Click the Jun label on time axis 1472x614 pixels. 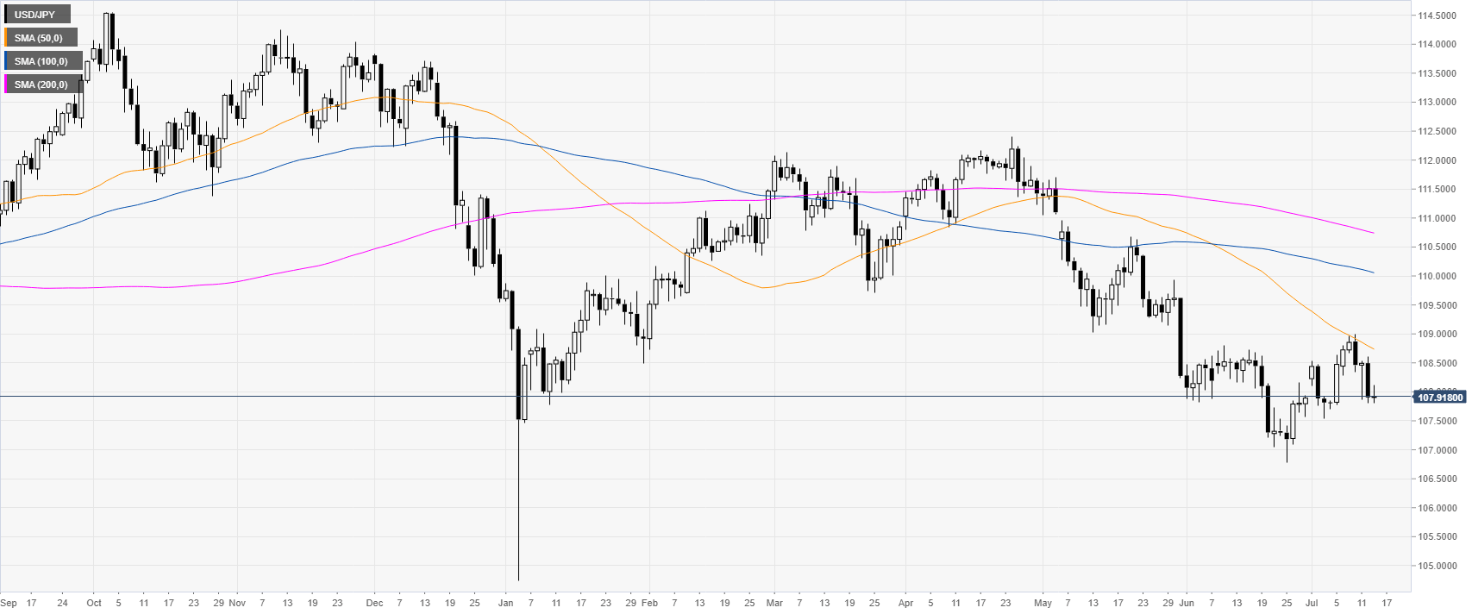[1187, 603]
